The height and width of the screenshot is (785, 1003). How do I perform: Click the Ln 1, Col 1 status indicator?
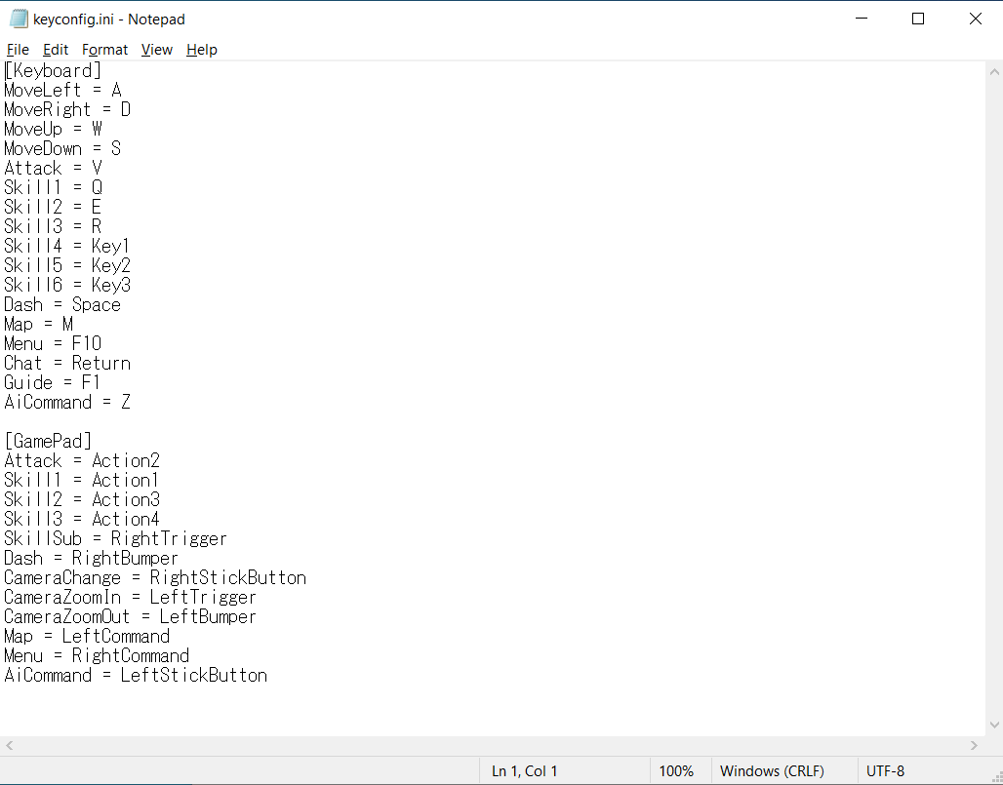pyautogui.click(x=525, y=771)
